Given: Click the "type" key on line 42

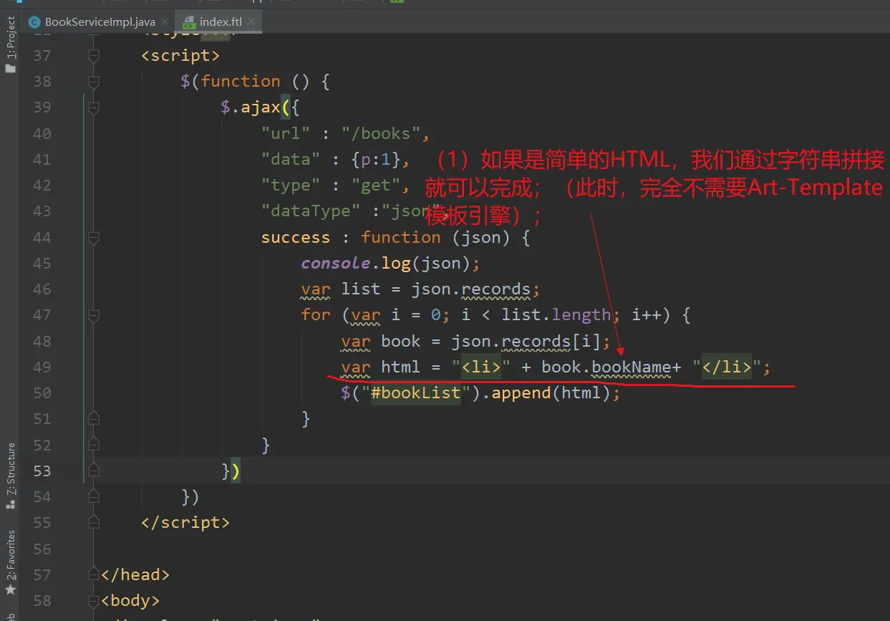Looking at the screenshot, I should point(286,186).
